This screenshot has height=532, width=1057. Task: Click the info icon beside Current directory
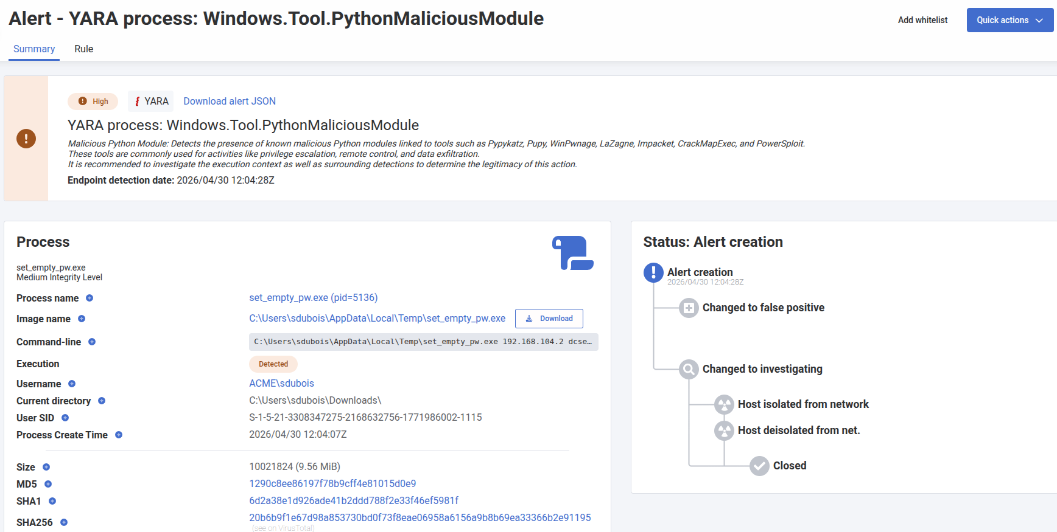click(102, 401)
